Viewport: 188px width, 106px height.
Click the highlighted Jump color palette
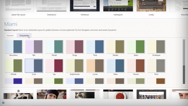click(x=34, y=66)
